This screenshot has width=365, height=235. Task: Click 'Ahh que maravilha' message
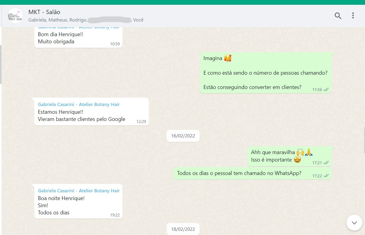pyautogui.click(x=282, y=152)
